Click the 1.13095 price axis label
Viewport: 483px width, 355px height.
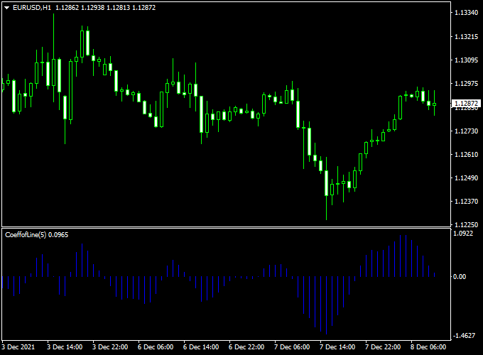coord(467,60)
